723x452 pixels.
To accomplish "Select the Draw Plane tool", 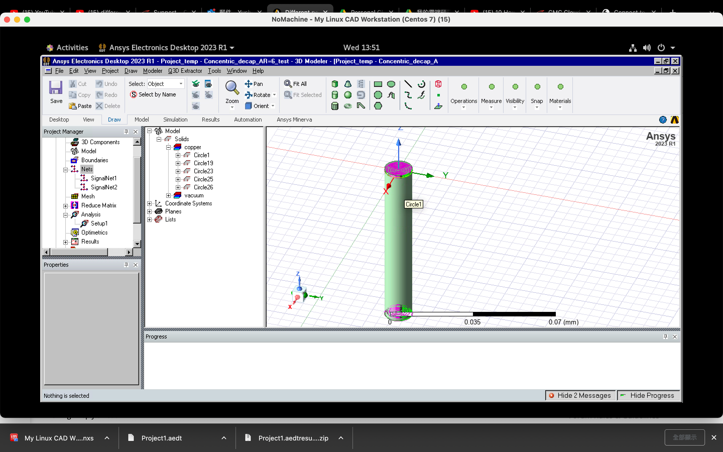I will click(438, 106).
